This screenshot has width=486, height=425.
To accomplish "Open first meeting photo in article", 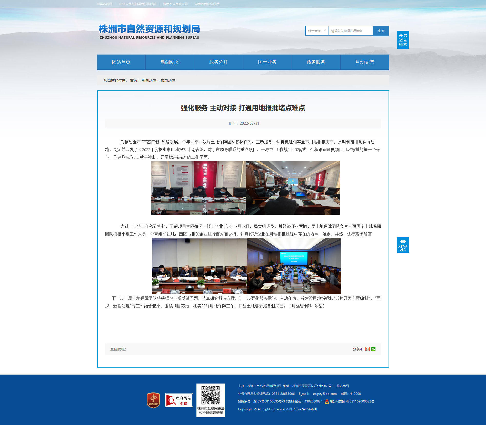I will pos(198,188).
